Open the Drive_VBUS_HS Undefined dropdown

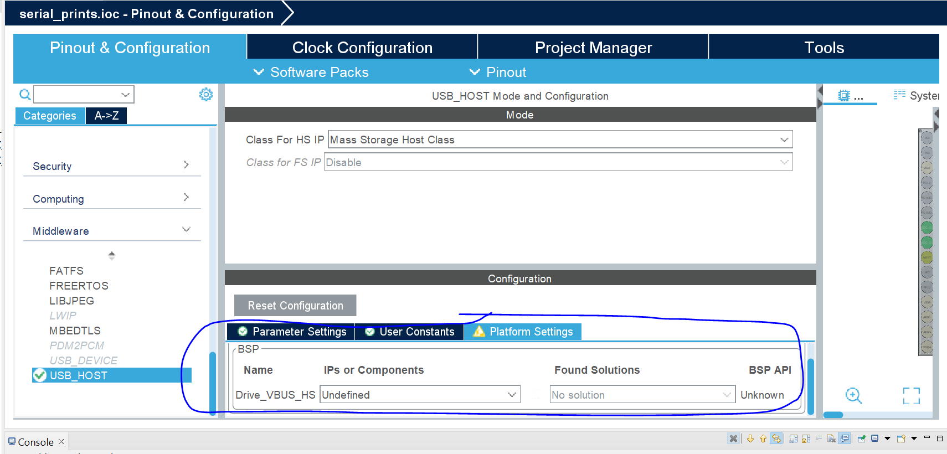(x=420, y=395)
